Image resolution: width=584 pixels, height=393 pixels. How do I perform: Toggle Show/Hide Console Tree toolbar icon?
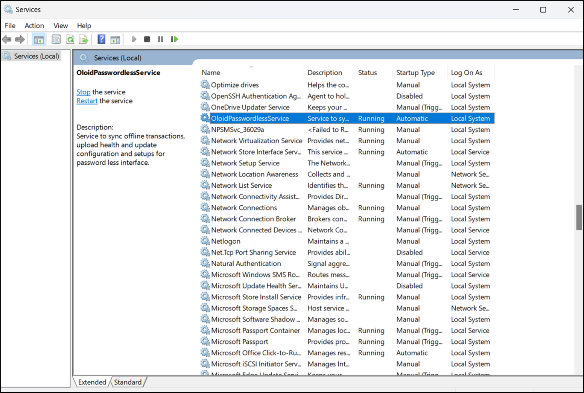pyautogui.click(x=38, y=39)
